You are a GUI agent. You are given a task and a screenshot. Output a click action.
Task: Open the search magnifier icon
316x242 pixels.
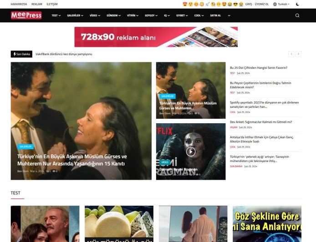click(x=297, y=15)
